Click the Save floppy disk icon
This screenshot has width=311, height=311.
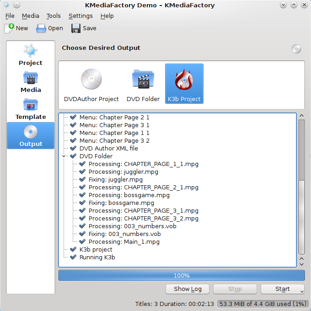pyautogui.click(x=76, y=28)
